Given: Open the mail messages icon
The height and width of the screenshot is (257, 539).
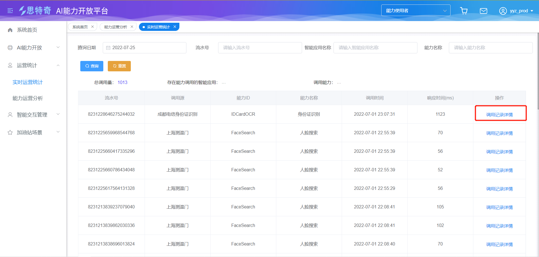Looking at the screenshot, I should [483, 11].
